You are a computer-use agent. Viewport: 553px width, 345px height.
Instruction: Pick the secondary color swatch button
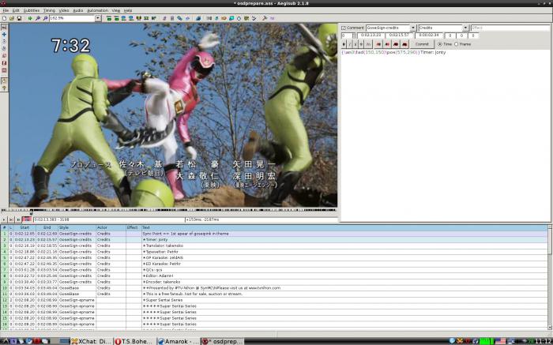click(x=387, y=44)
